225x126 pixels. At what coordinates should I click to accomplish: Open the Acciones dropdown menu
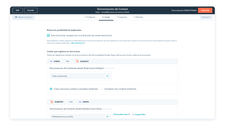tap(206, 17)
